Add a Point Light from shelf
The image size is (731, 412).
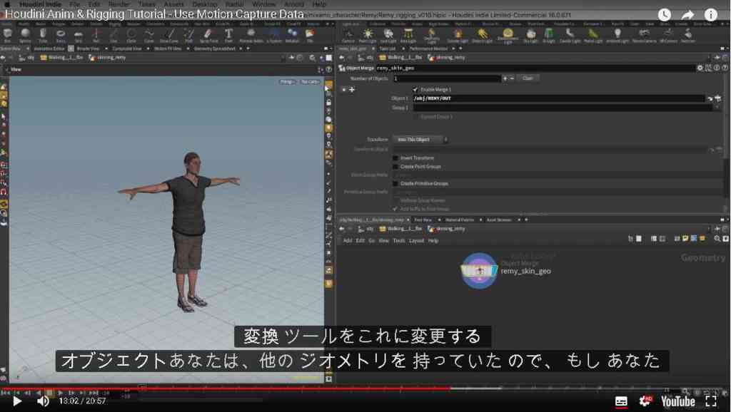[x=368, y=35]
